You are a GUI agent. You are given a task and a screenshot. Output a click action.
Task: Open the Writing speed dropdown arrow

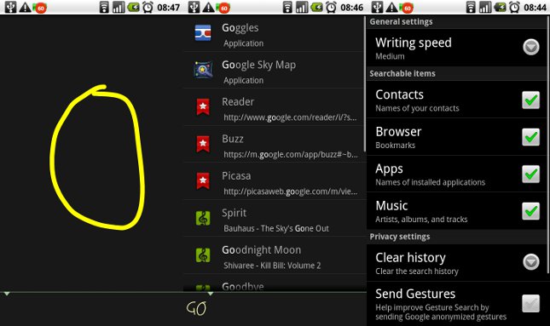(x=531, y=47)
